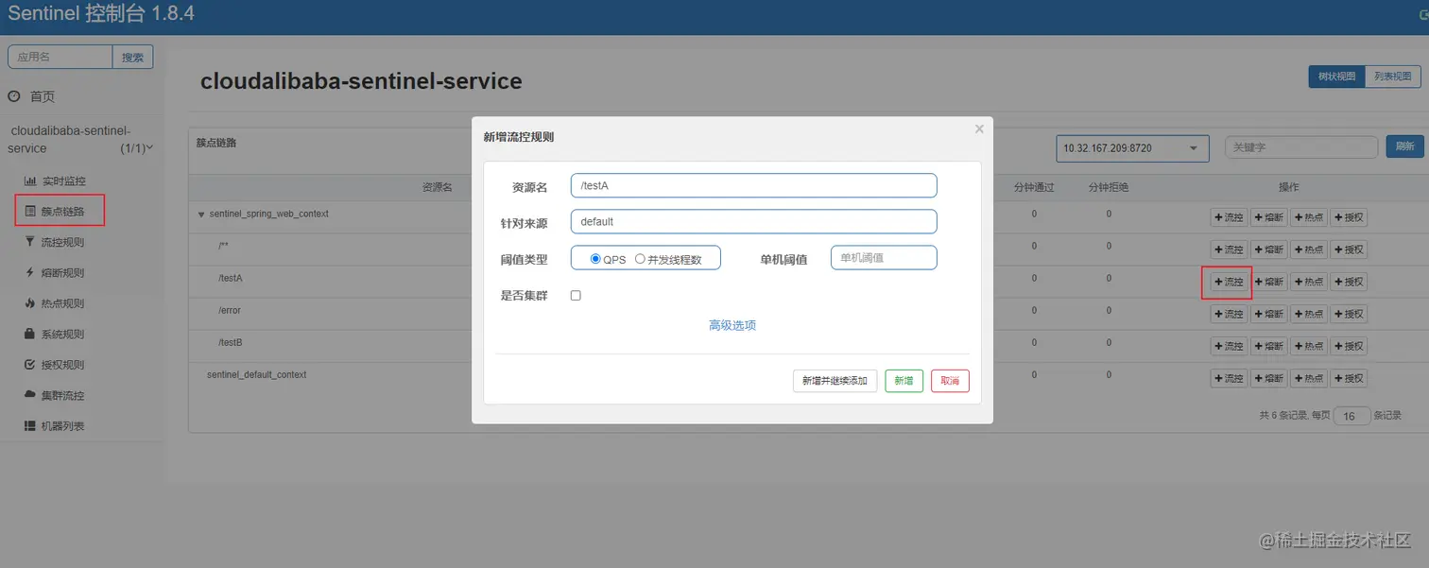Click the 新增并继续添加 button
This screenshot has width=1429, height=568.
pos(835,381)
